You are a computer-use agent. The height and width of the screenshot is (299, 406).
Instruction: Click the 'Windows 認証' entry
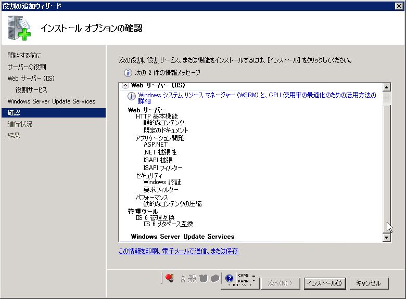[162, 182]
